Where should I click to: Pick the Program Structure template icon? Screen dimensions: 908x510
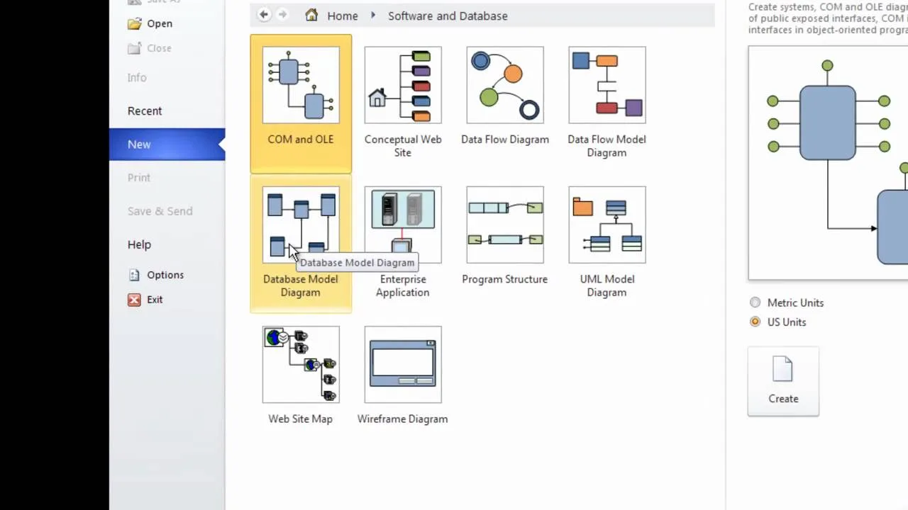click(x=505, y=225)
